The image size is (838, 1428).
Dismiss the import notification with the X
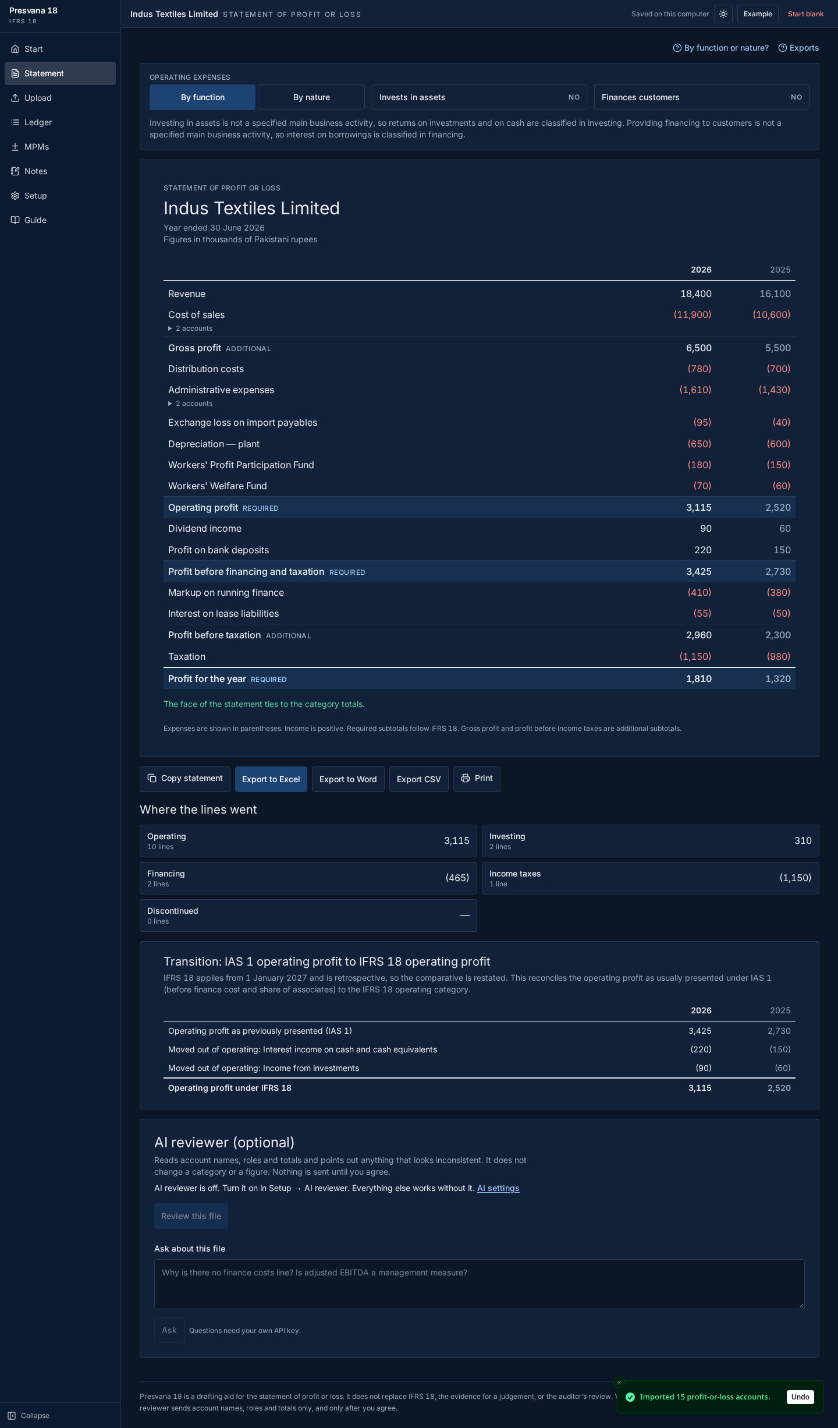619,1383
